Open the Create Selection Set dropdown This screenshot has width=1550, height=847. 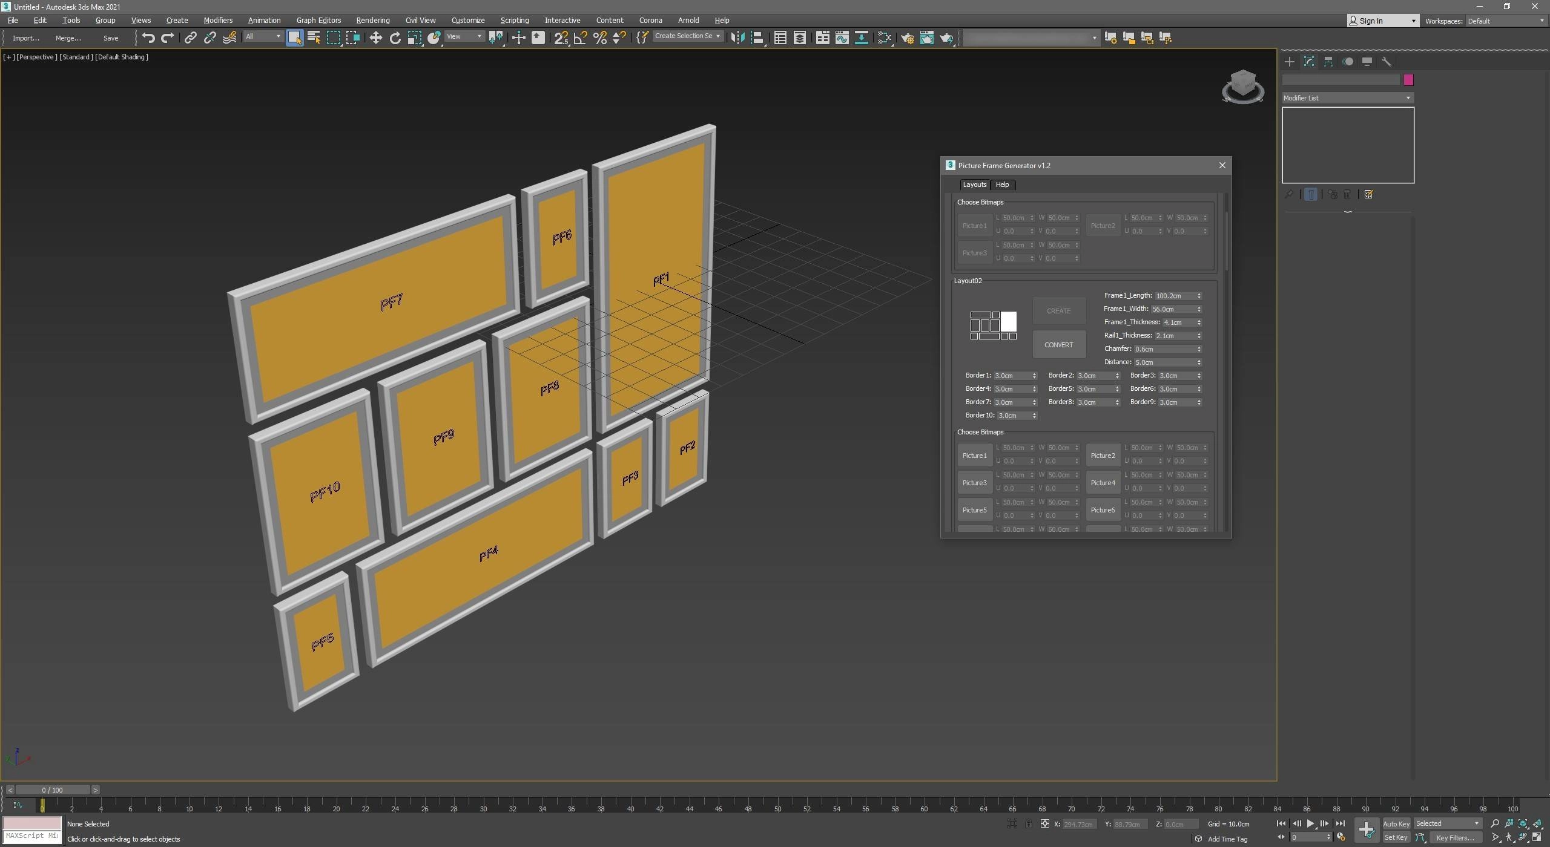click(x=688, y=36)
